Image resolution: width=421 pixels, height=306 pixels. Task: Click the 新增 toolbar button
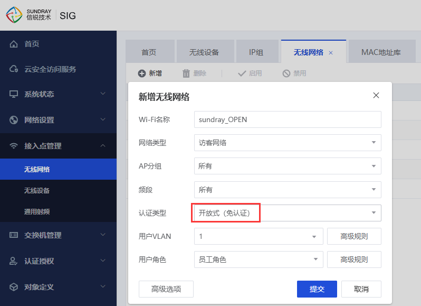pyautogui.click(x=150, y=73)
